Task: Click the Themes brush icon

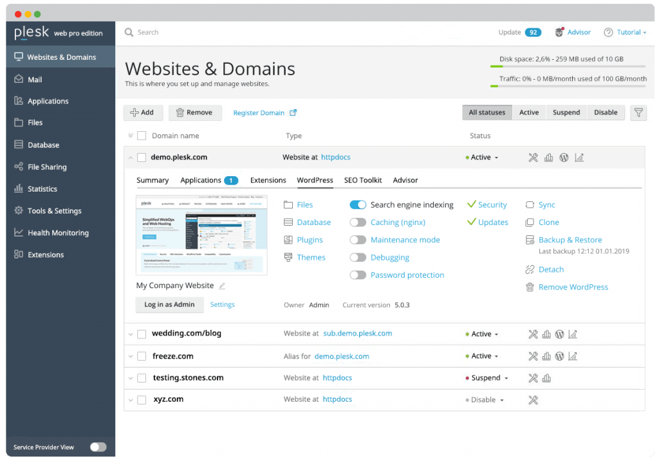Action: coord(288,257)
